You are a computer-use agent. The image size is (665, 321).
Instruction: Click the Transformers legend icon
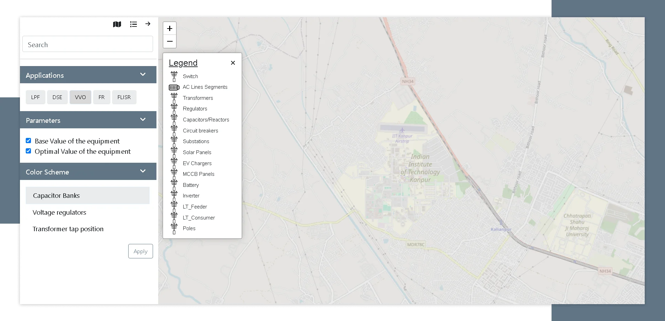(x=174, y=98)
